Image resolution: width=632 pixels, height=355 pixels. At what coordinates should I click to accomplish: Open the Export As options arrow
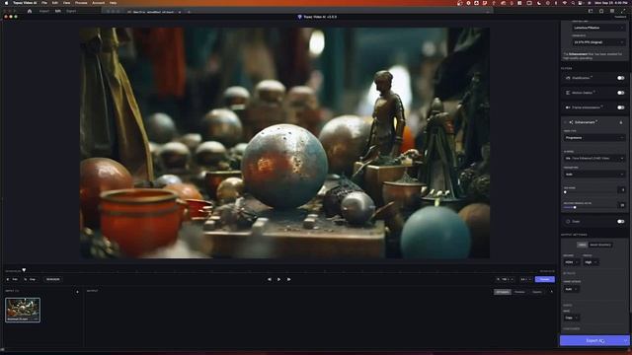pos(625,340)
